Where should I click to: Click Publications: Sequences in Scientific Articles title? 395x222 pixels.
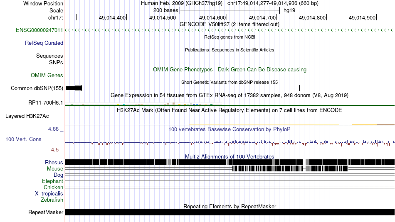(230, 50)
